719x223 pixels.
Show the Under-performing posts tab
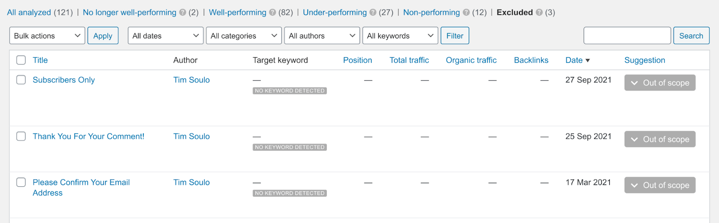tap(334, 13)
